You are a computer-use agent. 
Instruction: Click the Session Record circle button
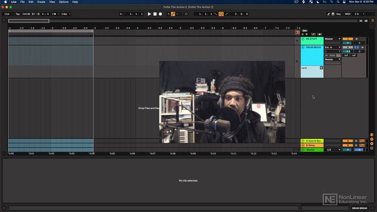(186, 14)
